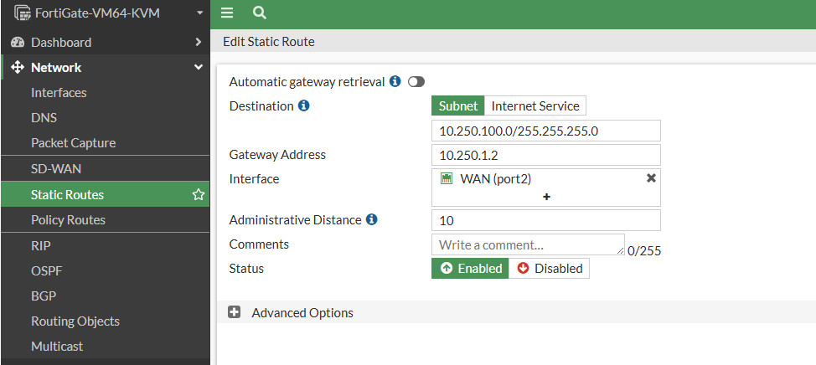Click the Comments text box
This screenshot has width=816, height=365.
(x=528, y=244)
